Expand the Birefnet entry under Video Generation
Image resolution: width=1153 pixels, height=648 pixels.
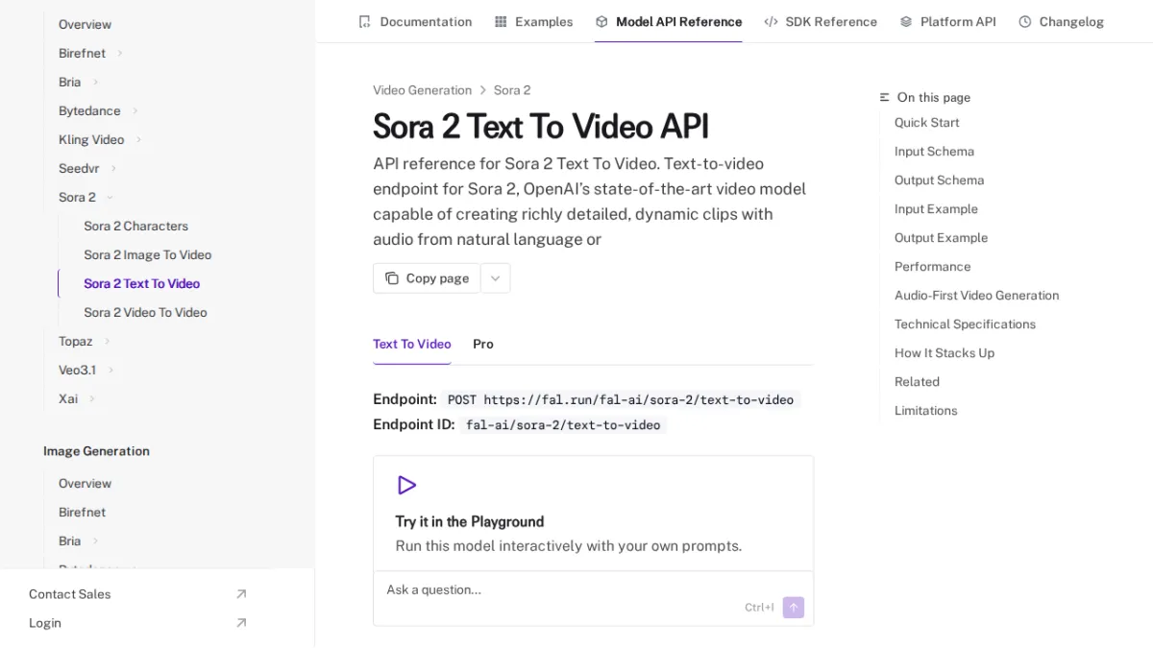[x=120, y=53]
